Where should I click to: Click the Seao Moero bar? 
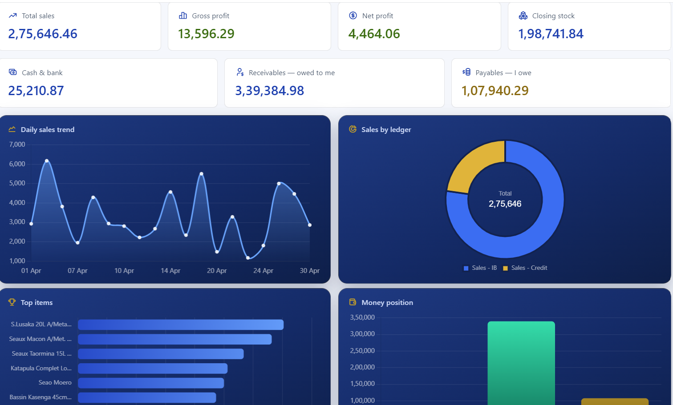click(151, 383)
